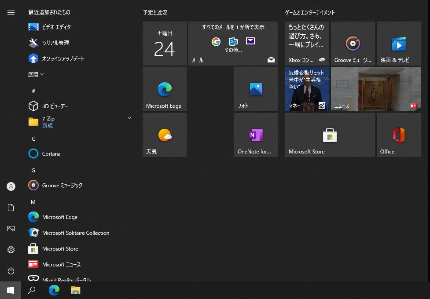Select Cortana in the apps list
Viewport: 430px width, 299px height.
click(51, 153)
